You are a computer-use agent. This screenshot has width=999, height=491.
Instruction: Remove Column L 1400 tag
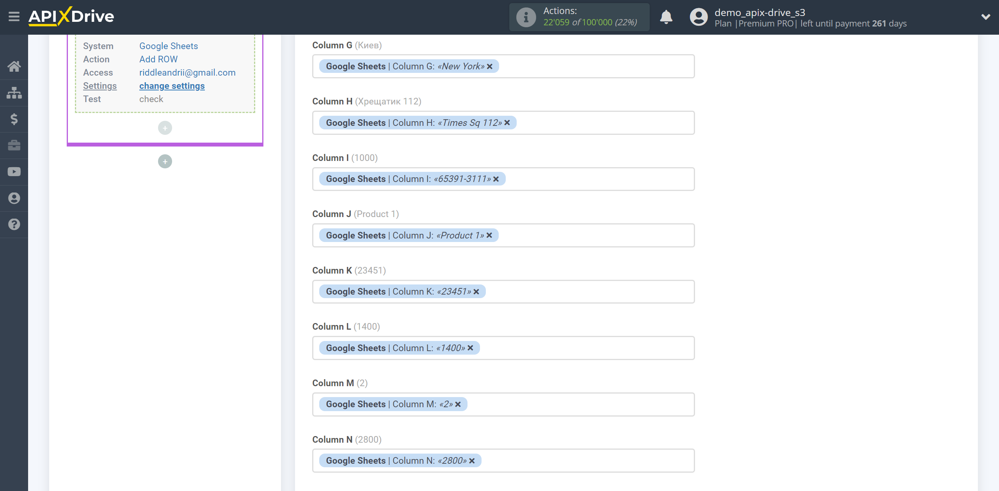point(470,348)
